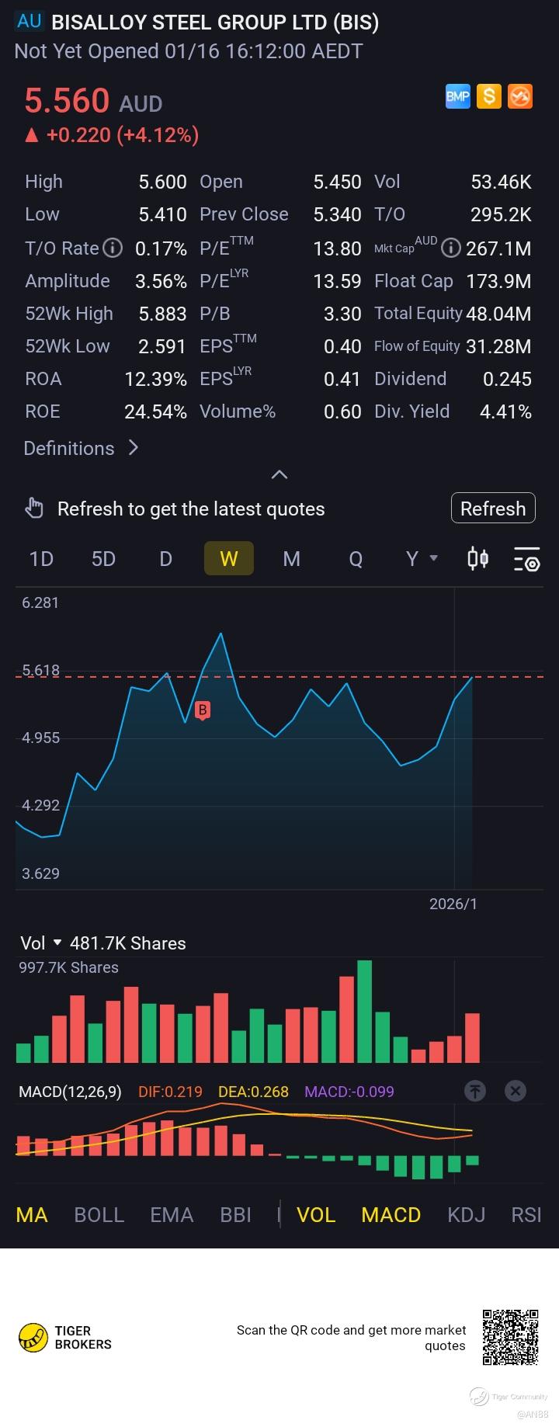
Task: Open chart display settings icon
Action: [x=526, y=559]
